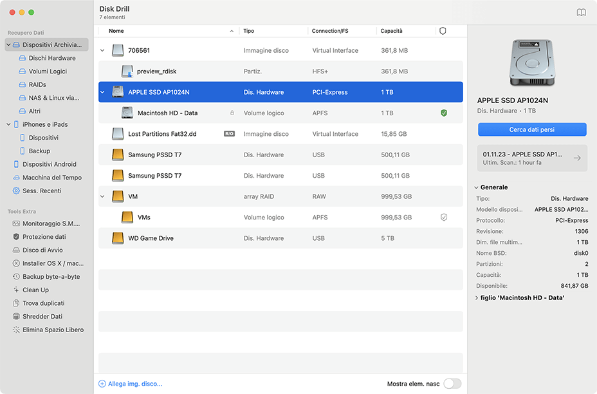This screenshot has height=394, width=597.
Task: Click the lock icon beside Macintosh HD - Data
Action: point(232,113)
